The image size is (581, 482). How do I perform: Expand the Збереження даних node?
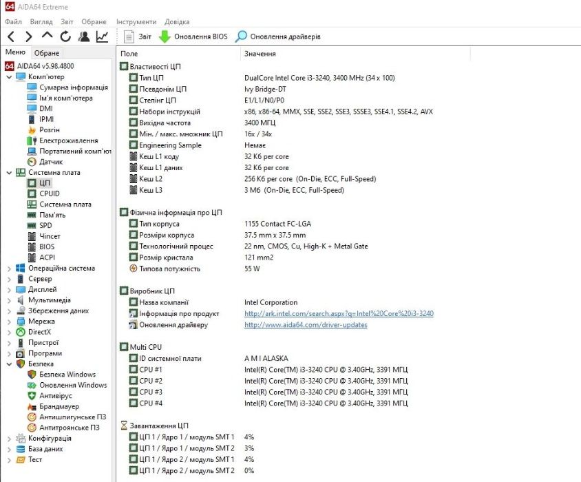[x=9, y=311]
